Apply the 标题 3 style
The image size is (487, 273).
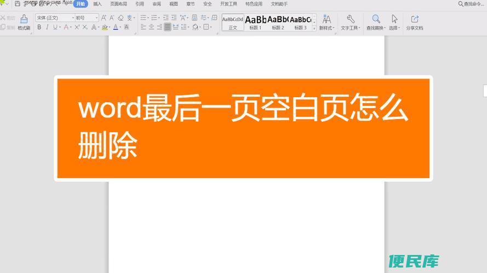click(300, 22)
